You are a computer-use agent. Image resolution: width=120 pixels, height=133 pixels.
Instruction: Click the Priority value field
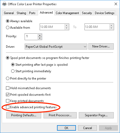pos(31,37)
